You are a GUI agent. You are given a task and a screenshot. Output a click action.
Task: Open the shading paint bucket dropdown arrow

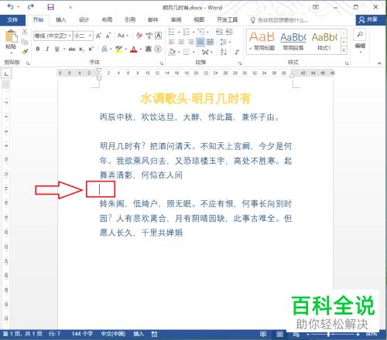coord(179,53)
